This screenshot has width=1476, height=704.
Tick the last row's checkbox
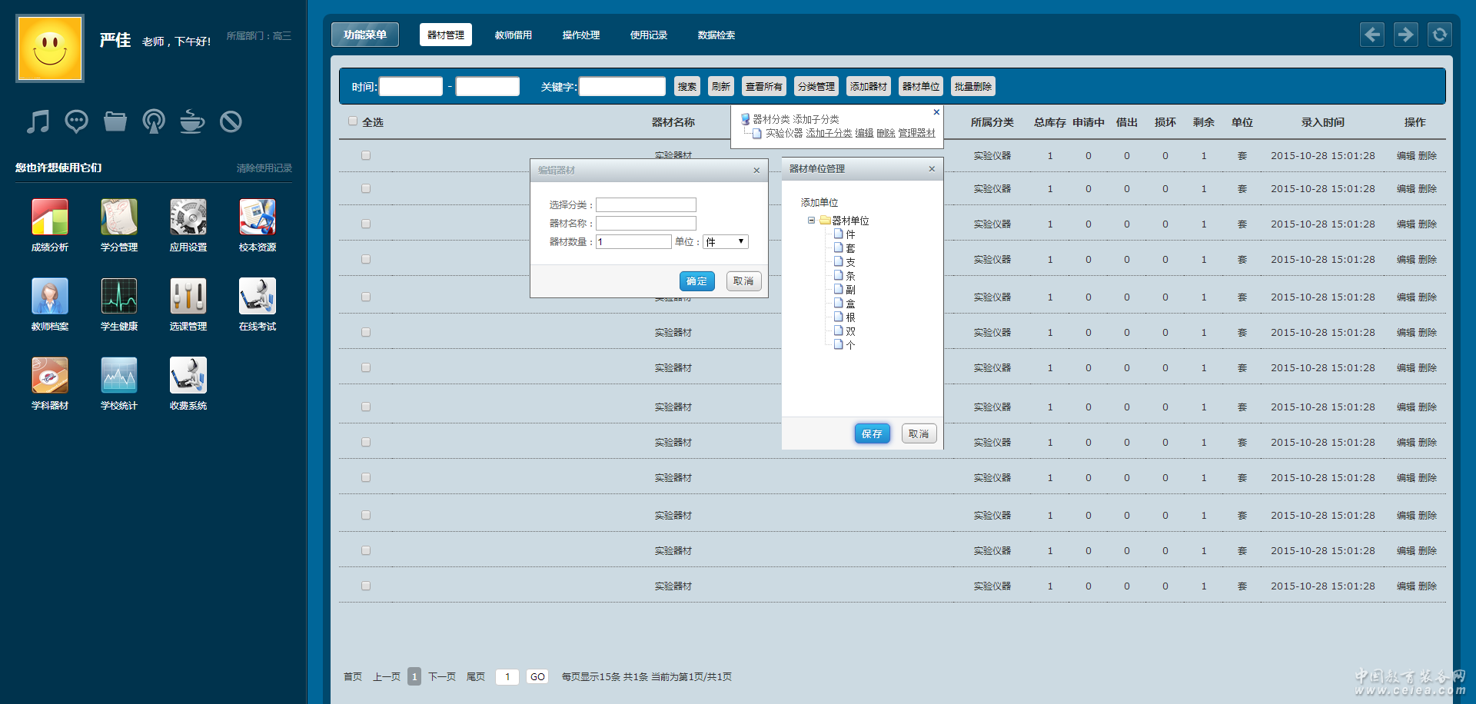(366, 586)
